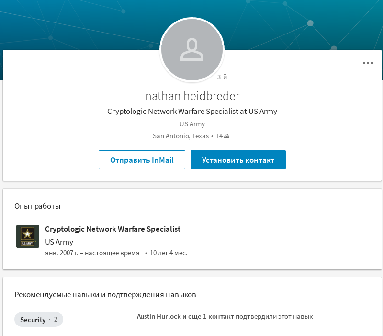Open the bold job title in Опыт работы

[x=113, y=229]
